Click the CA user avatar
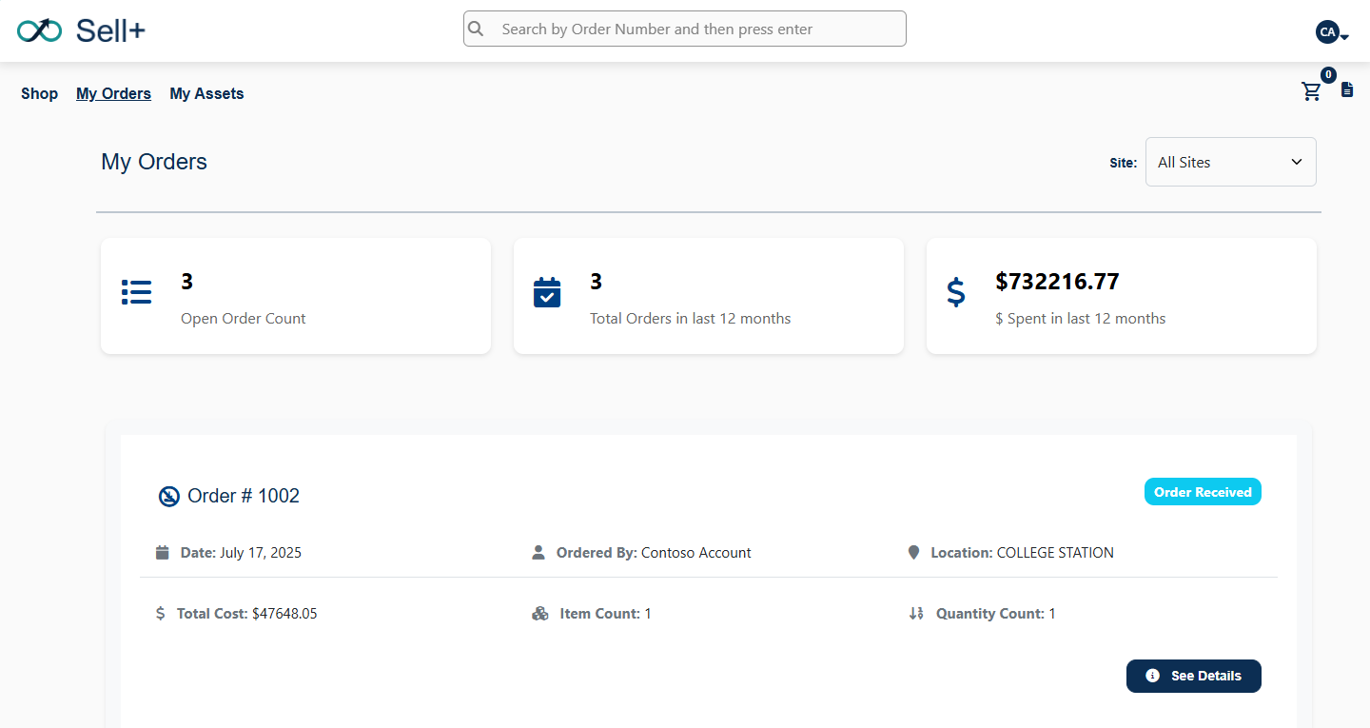This screenshot has height=728, width=1370. tap(1326, 32)
